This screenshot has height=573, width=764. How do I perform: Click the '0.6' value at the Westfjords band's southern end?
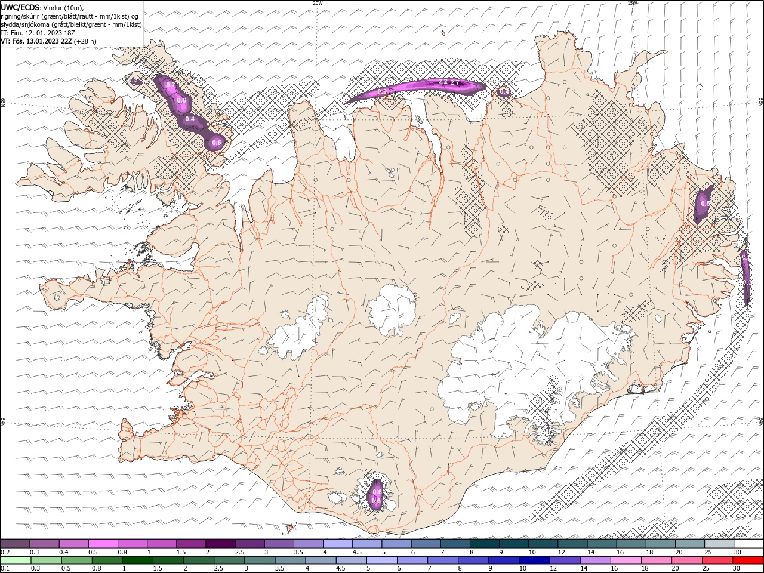coord(217,143)
